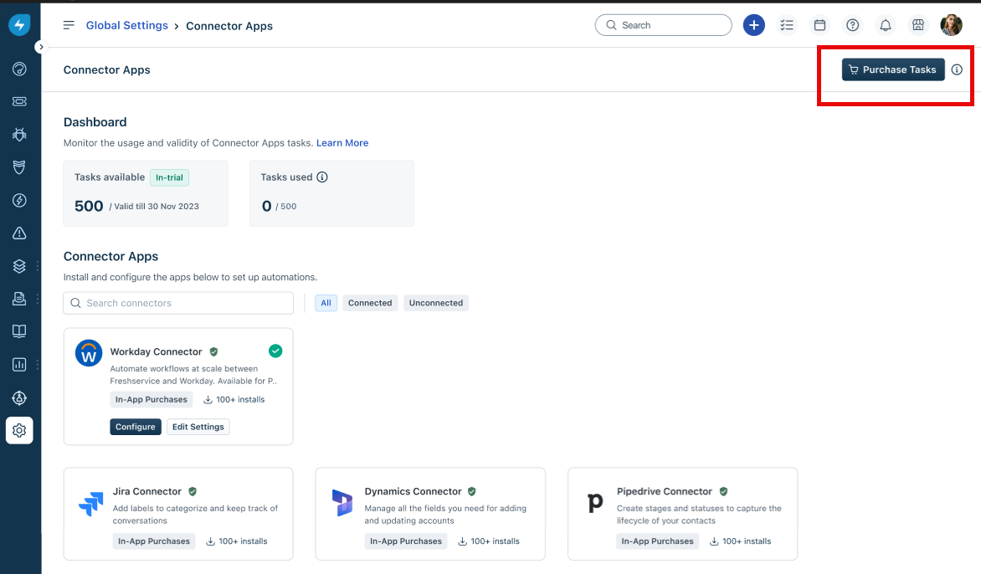981x574 pixels.
Task: Click the verified shield next to Workday Connector
Action: (213, 351)
